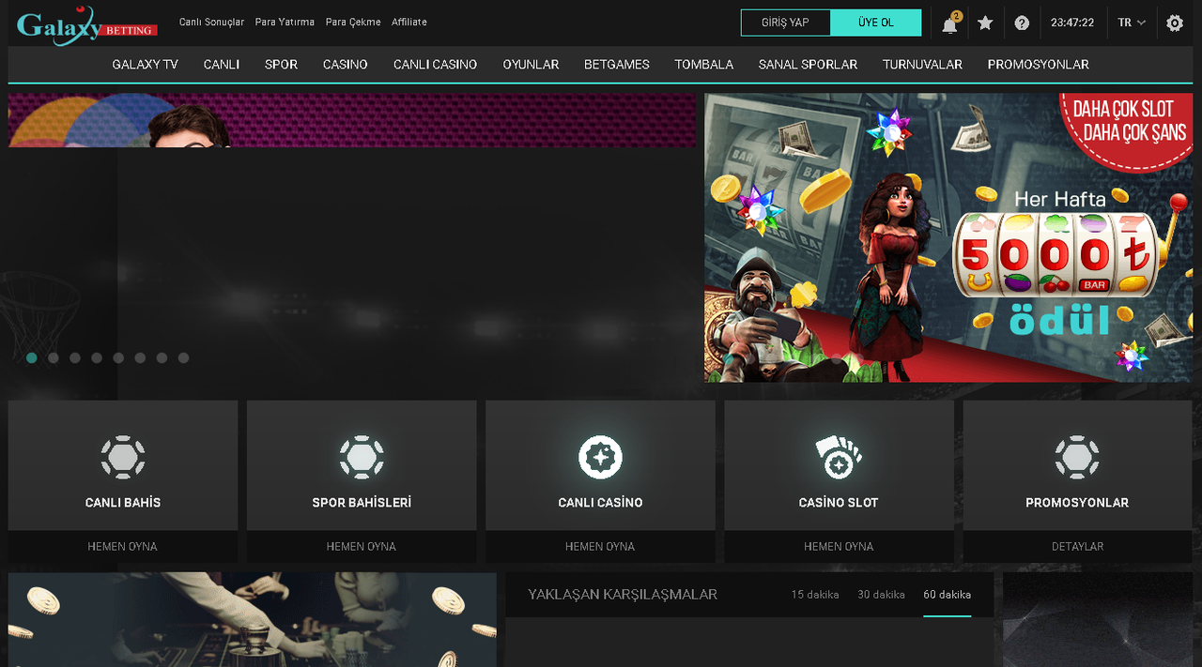This screenshot has width=1202, height=667.
Task: Click the Canlı Bahis card title
Action: pos(123,503)
